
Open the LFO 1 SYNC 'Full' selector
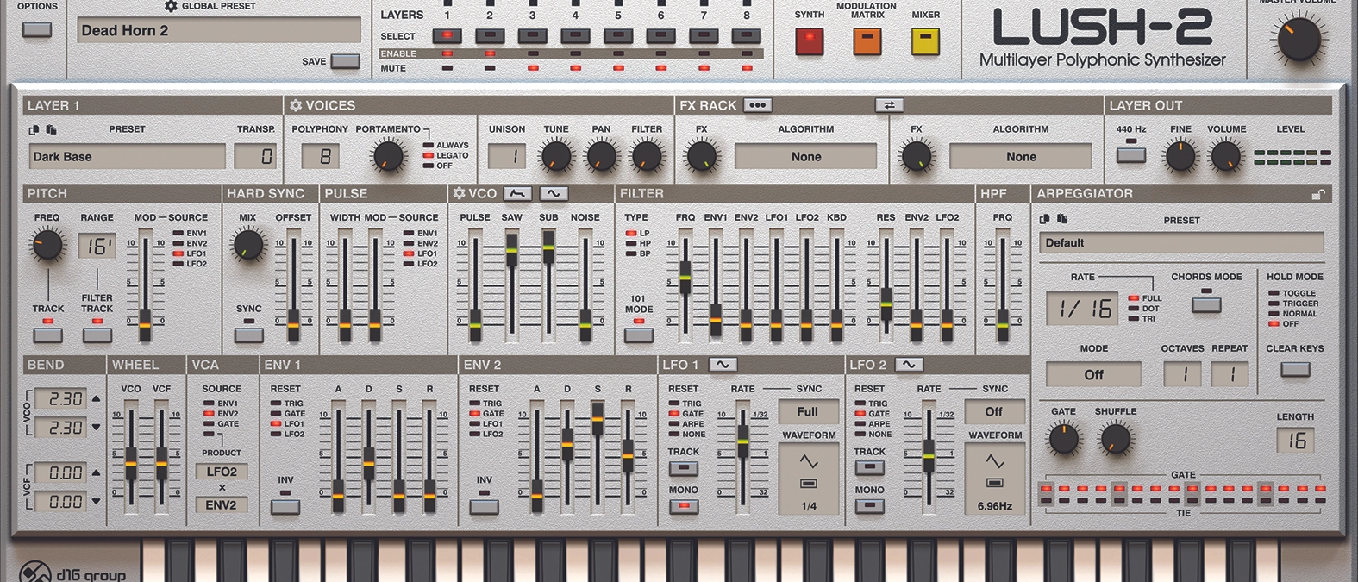click(x=808, y=412)
